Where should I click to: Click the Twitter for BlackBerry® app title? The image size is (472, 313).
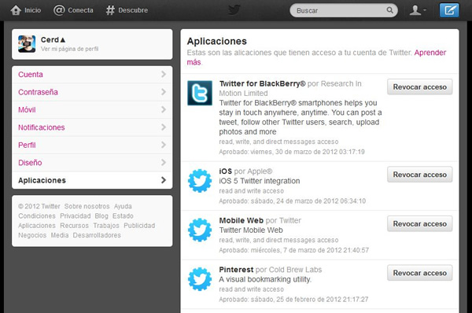coord(262,83)
